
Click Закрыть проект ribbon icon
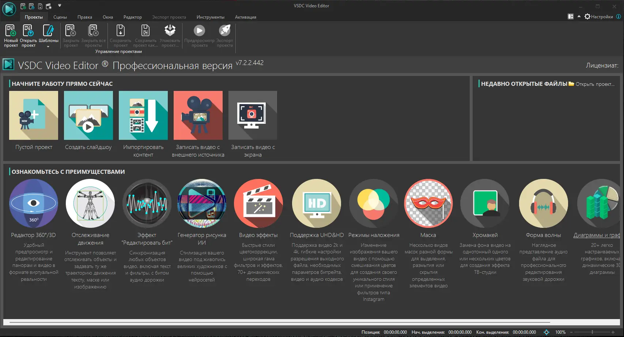pyautogui.click(x=70, y=30)
